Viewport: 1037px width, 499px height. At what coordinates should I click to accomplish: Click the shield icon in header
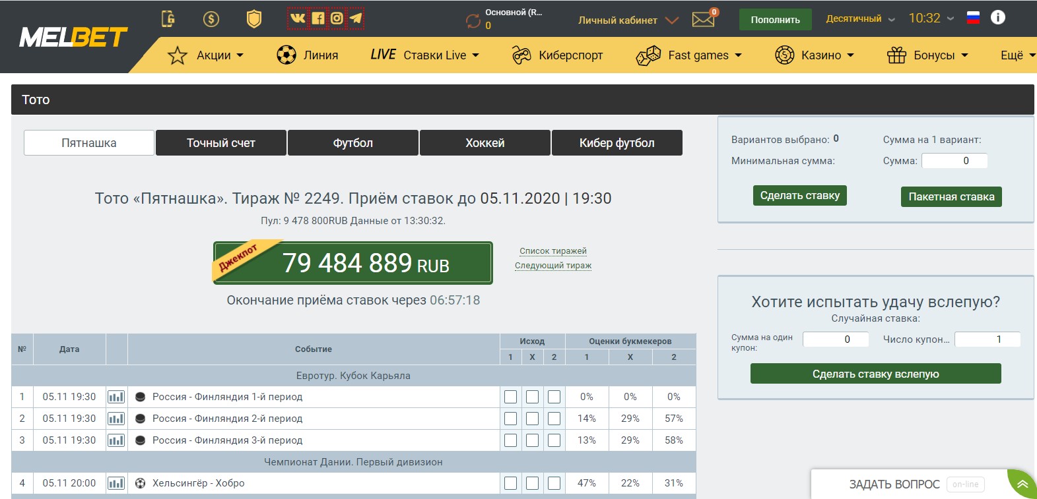coord(254,18)
